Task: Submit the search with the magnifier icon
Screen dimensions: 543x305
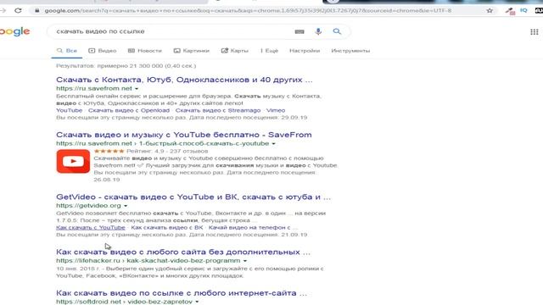Action: [337, 31]
